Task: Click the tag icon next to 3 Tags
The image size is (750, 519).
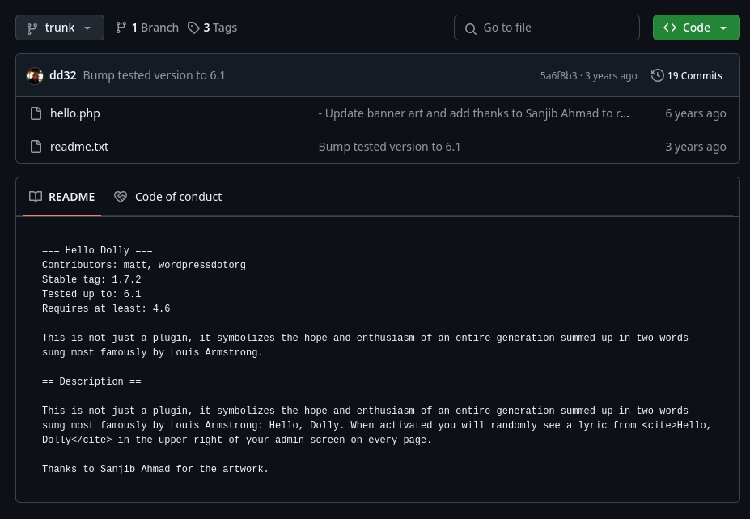Action: point(193,28)
